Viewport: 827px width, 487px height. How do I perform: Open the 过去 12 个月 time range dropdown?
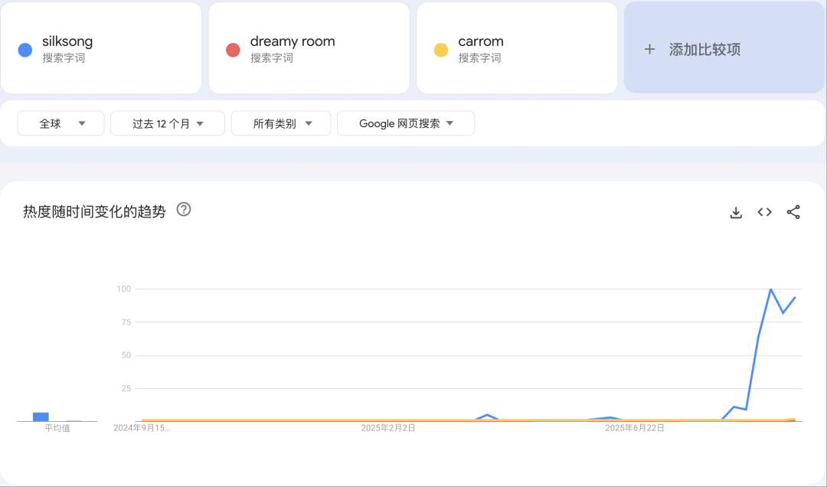coord(167,123)
